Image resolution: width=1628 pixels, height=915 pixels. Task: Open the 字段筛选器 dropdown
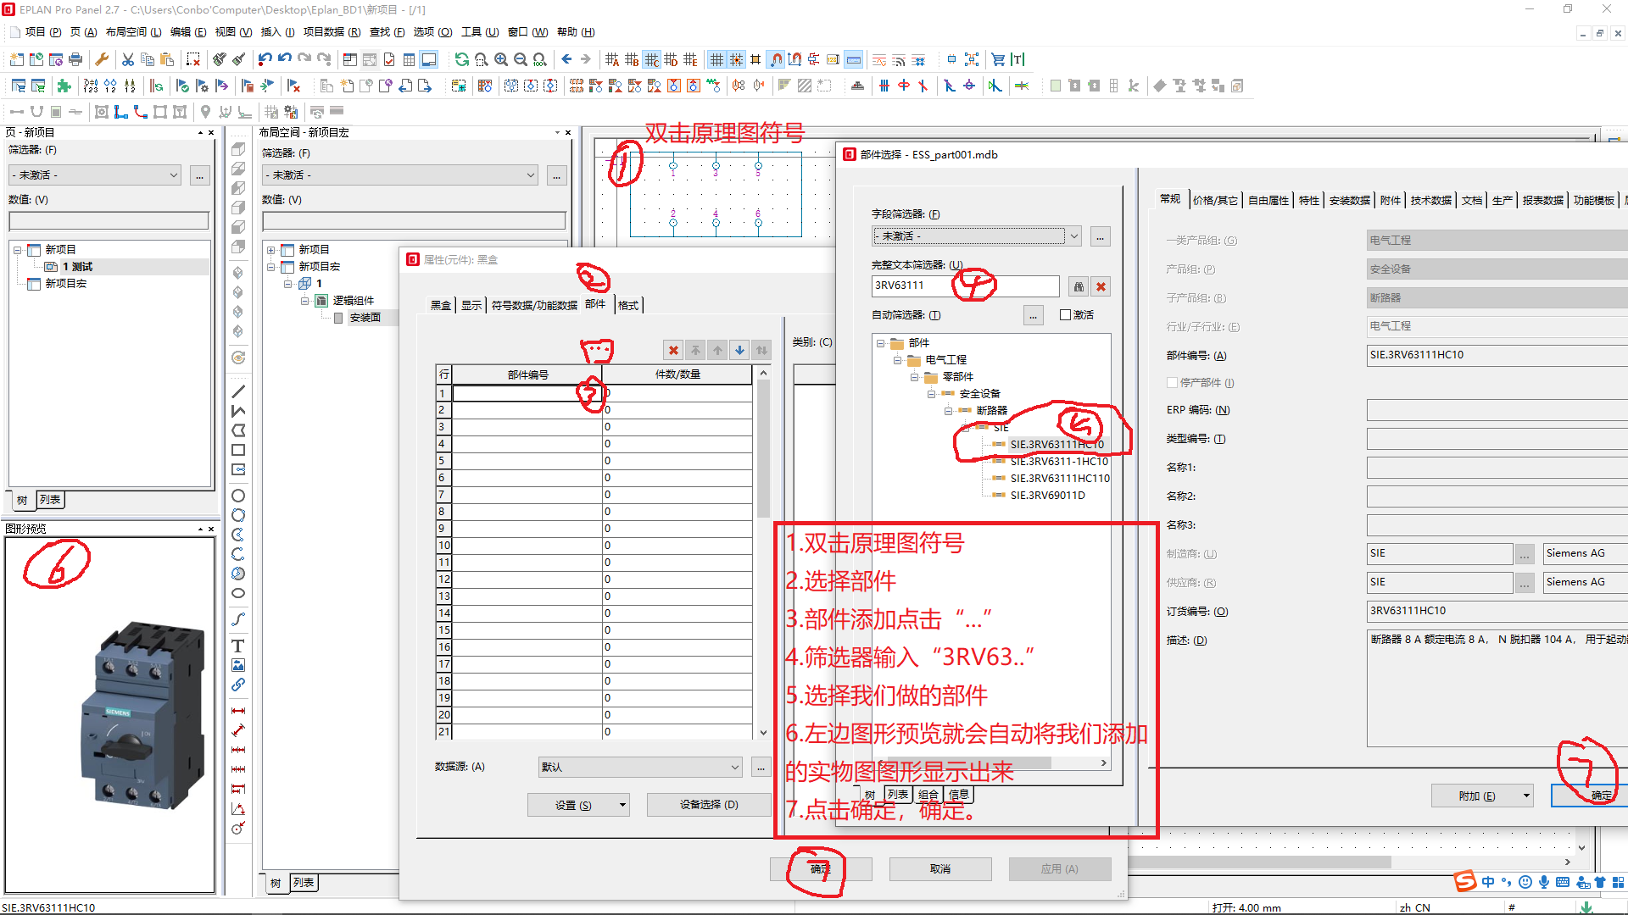point(976,236)
